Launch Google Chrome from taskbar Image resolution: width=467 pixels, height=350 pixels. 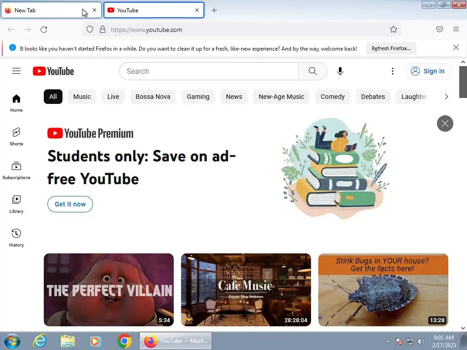[125, 341]
